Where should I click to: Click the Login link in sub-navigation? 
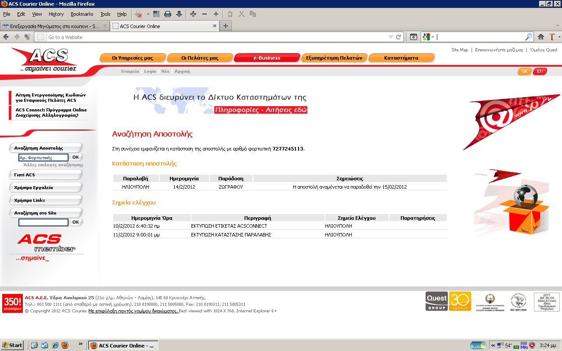click(x=150, y=71)
